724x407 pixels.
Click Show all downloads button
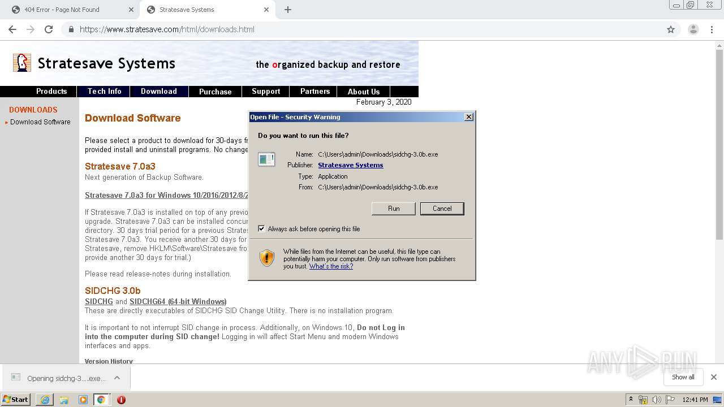[x=683, y=377]
